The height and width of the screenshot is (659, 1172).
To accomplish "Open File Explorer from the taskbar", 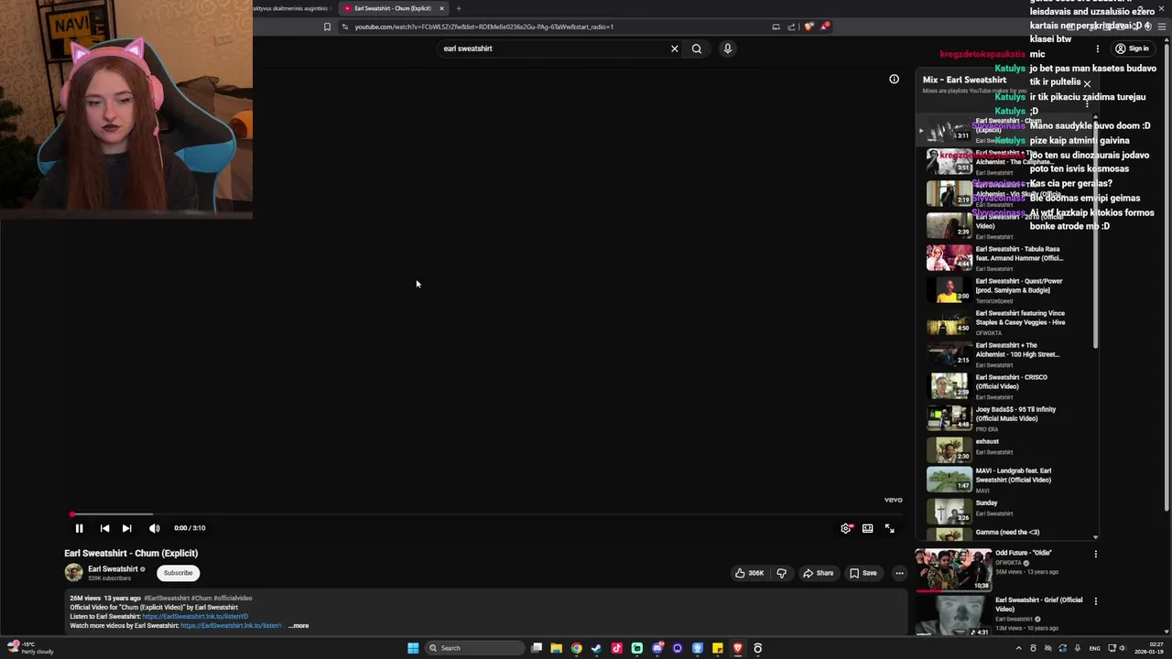I will [556, 648].
